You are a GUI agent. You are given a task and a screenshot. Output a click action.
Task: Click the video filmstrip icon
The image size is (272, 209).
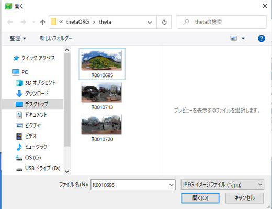pos(19,136)
